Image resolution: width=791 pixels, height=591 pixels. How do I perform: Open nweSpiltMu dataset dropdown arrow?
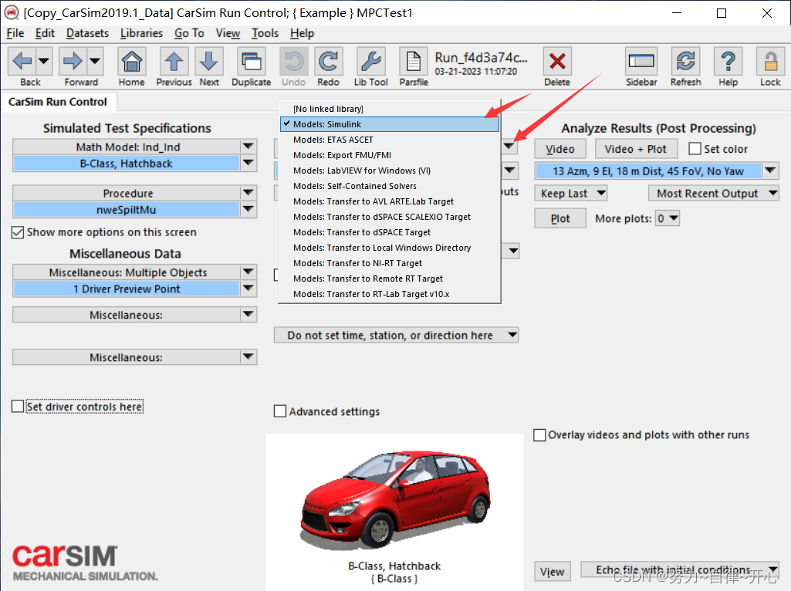[x=248, y=209]
